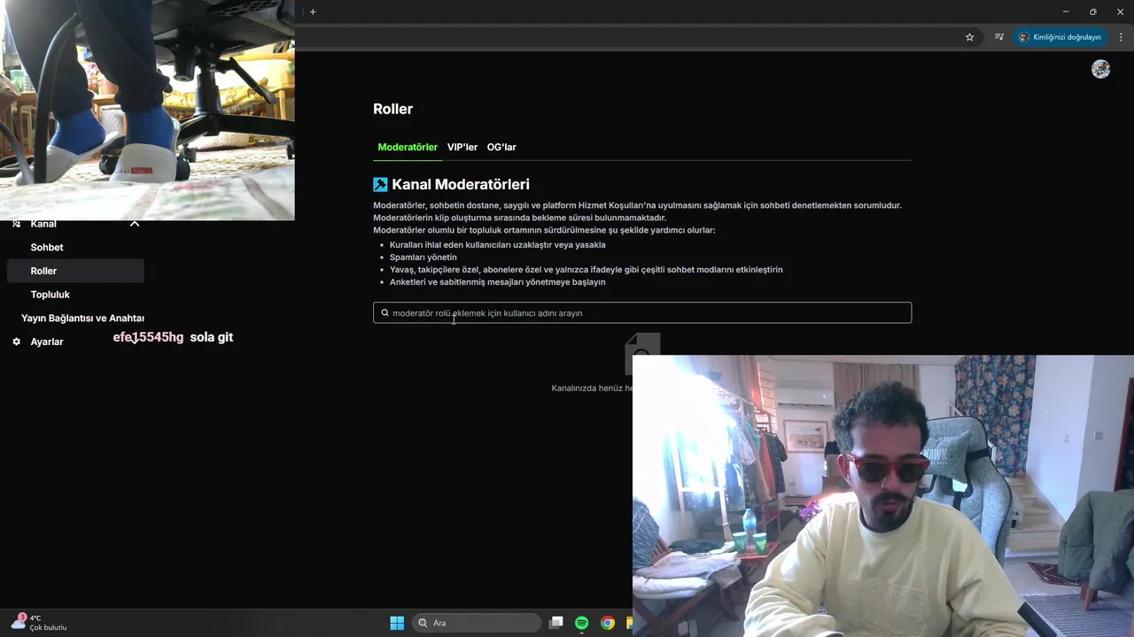Click the magnifier icon in moderator search
This screenshot has width=1134, height=637.
[384, 313]
